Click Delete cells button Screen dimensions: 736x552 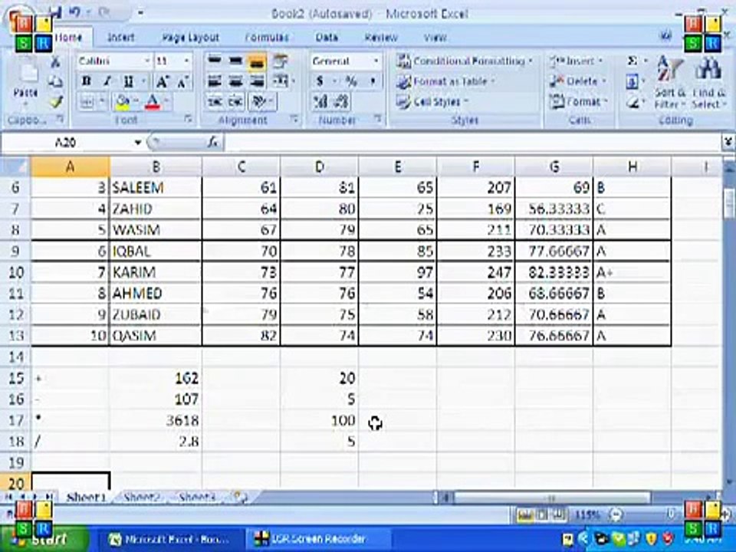[x=577, y=81]
